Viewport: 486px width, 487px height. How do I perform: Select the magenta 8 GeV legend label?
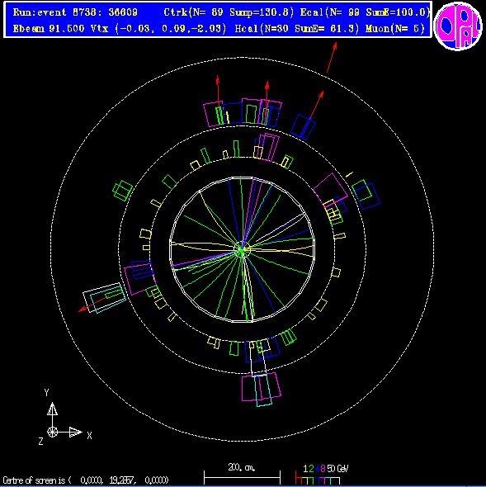click(323, 468)
